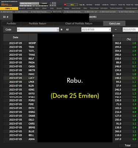Open the Power Tra shortcut

(x=130, y=5)
